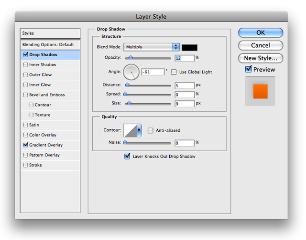Click the Opacity value field
The height and width of the screenshot is (240, 306).
(x=185, y=58)
